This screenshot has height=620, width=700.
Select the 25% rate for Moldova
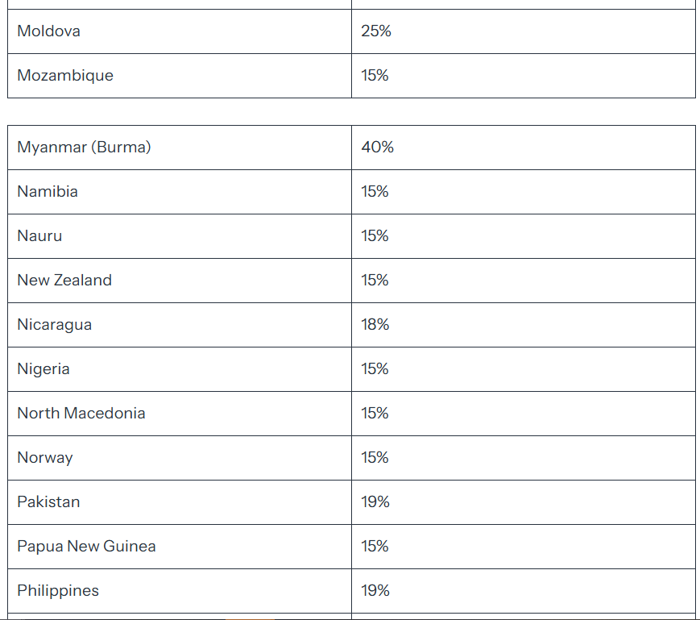(x=376, y=31)
